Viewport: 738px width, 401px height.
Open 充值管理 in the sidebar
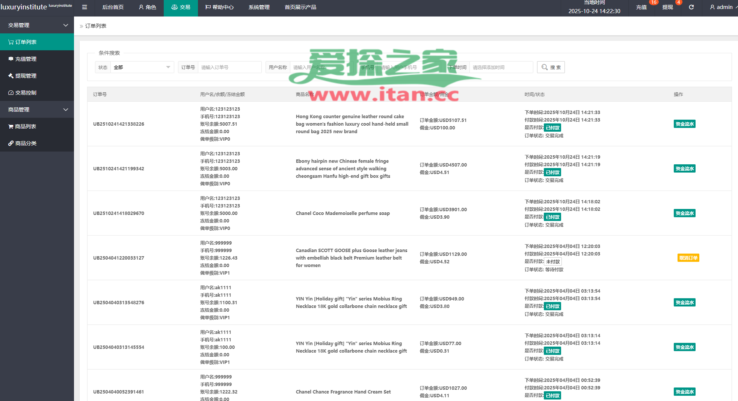[x=37, y=59]
